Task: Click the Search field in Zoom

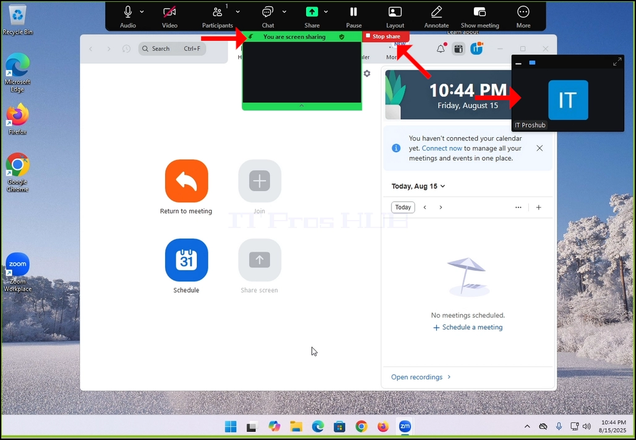Action: coord(172,49)
